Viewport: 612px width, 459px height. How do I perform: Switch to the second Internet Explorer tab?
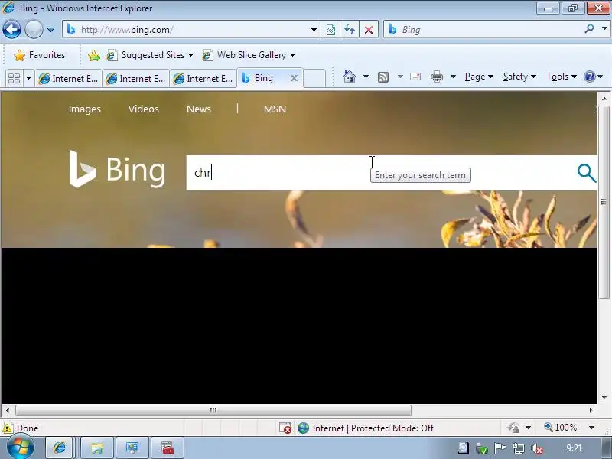tap(136, 79)
